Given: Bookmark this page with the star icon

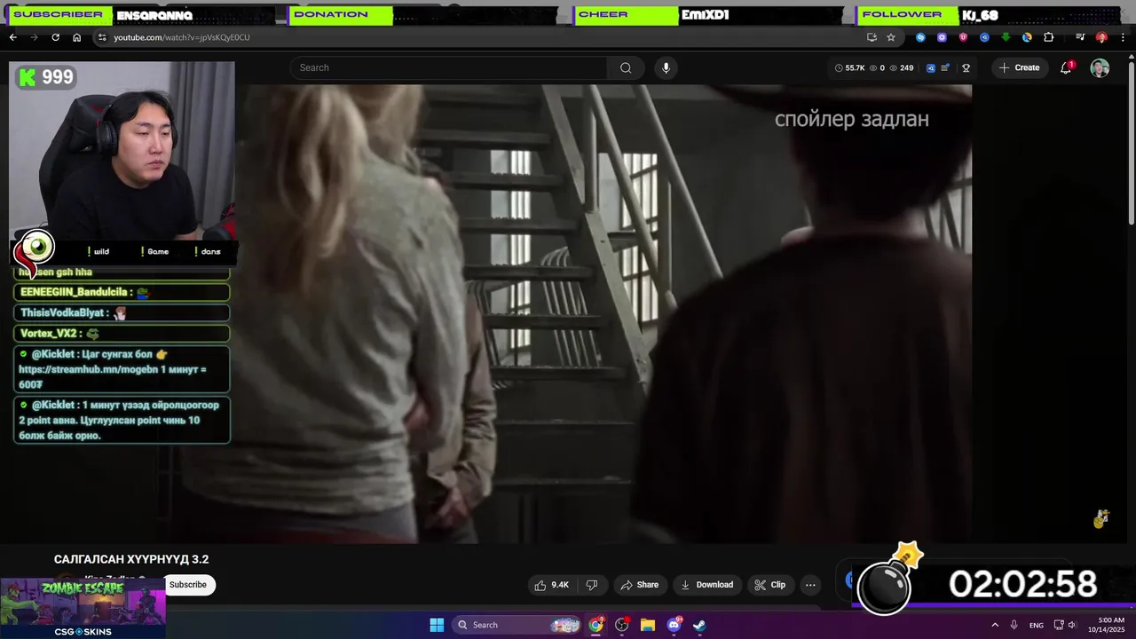Looking at the screenshot, I should pos(891,37).
